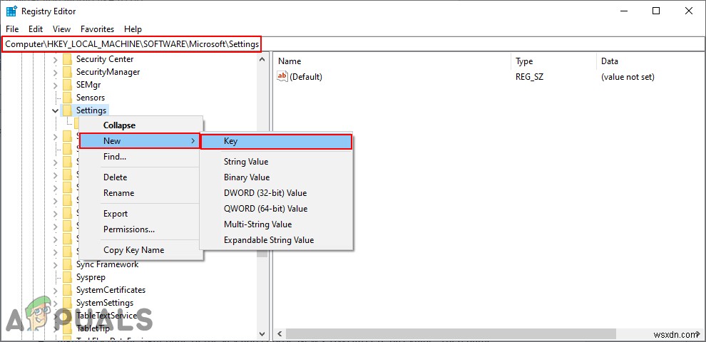Collapse the Settings key chevron
The image size is (706, 342).
tap(56, 110)
